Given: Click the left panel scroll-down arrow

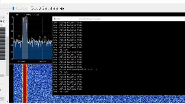Looking at the screenshot, I should (x=8, y=101).
